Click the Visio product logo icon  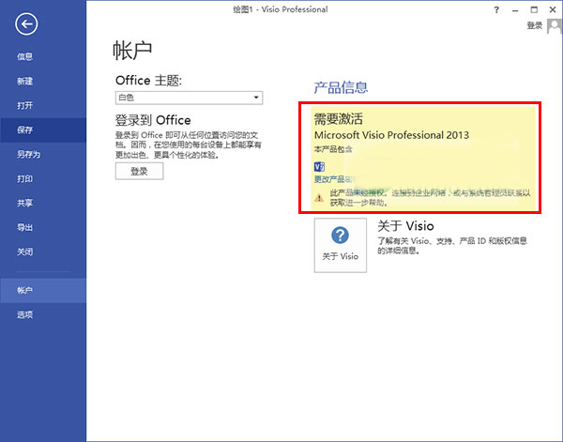319,167
